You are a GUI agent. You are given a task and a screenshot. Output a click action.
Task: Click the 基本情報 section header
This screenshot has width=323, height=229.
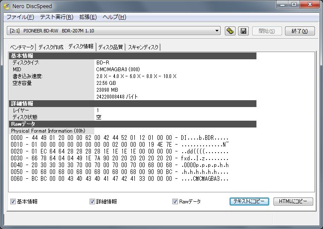click(133, 56)
